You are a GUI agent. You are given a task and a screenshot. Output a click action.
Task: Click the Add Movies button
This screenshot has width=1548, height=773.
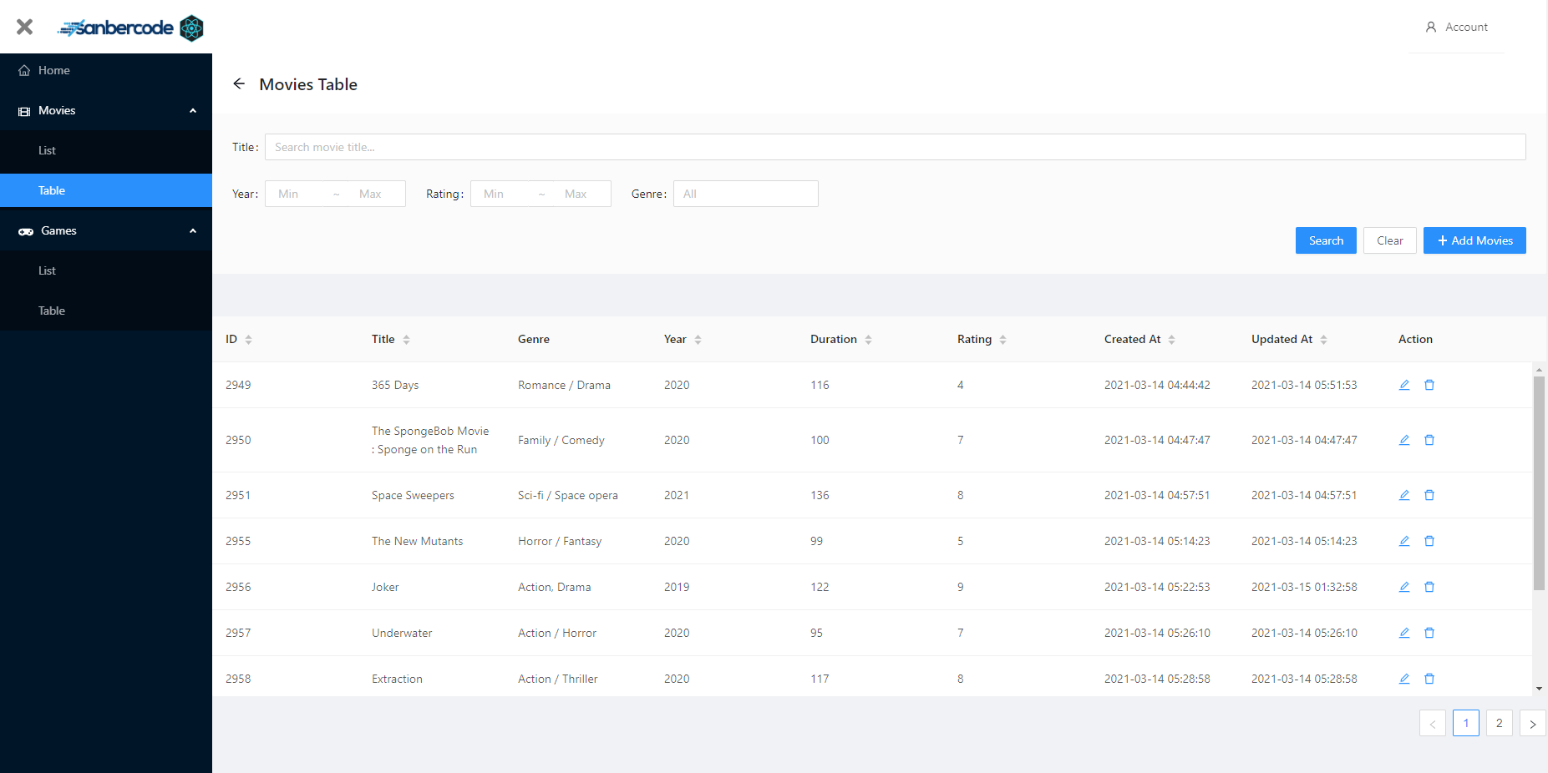[x=1474, y=240]
